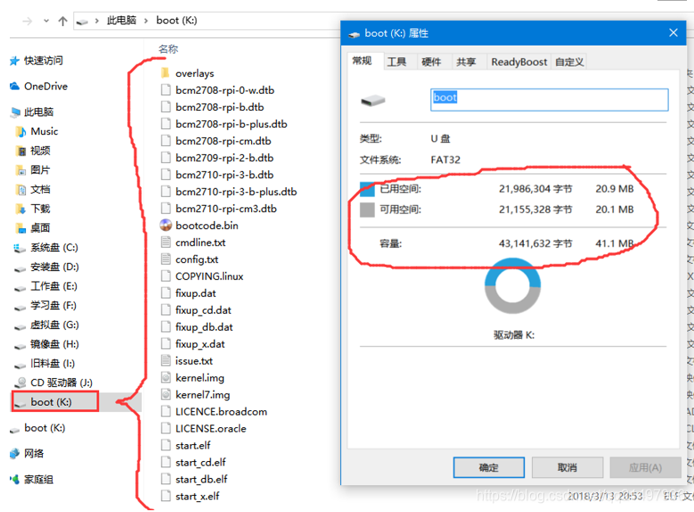Viewport: 694px width, 512px height.
Task: Select file start.elf
Action: (186, 445)
